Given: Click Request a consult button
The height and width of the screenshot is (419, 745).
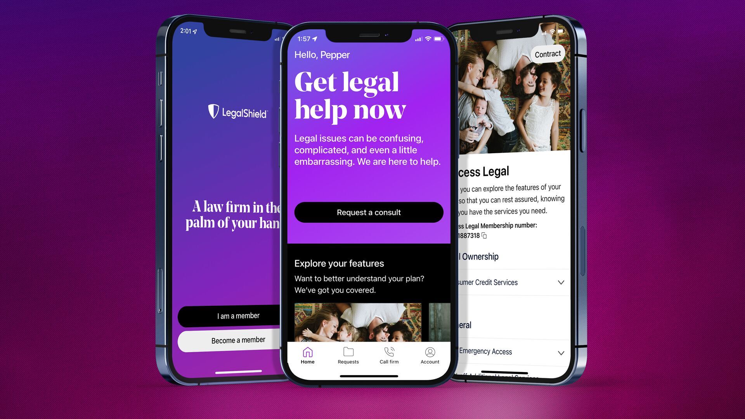Looking at the screenshot, I should [368, 212].
